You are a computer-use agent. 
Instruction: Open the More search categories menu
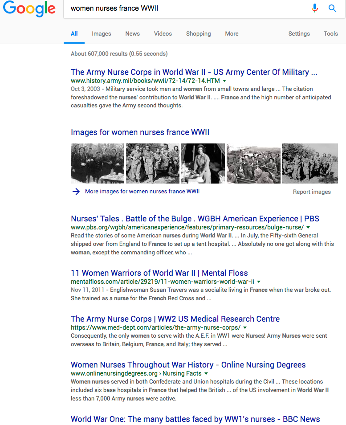click(232, 33)
